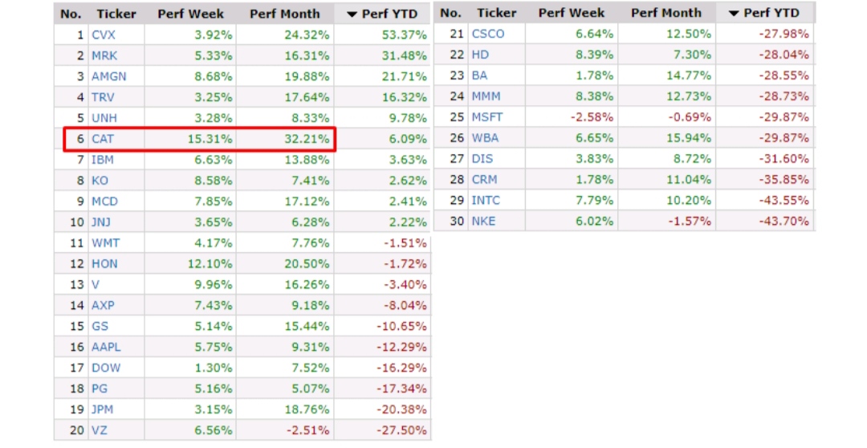Click left table No. column header
Image resolution: width=867 pixels, height=448 pixels.
coord(71,14)
